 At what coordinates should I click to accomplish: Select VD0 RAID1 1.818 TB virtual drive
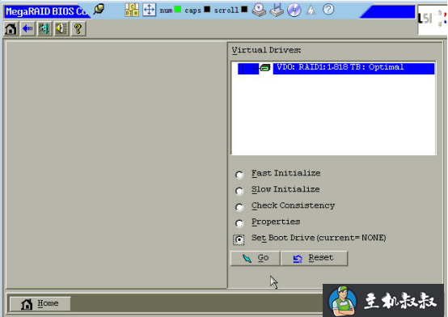click(x=353, y=68)
